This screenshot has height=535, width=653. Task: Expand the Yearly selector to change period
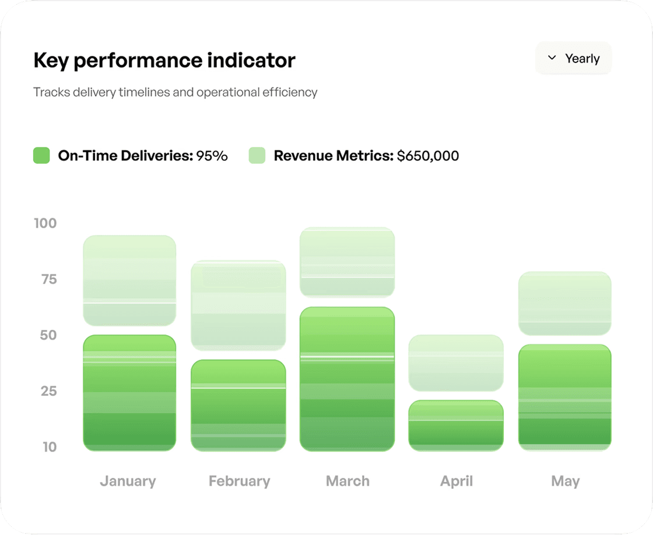pos(573,58)
